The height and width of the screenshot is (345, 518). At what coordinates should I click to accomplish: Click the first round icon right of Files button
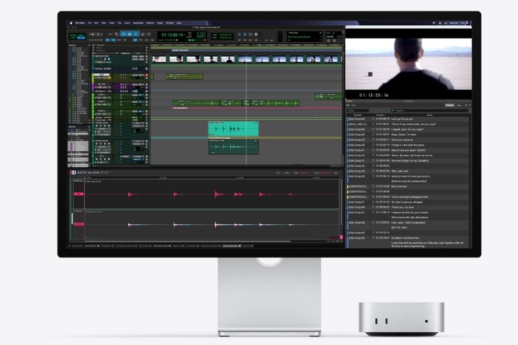click(x=466, y=105)
